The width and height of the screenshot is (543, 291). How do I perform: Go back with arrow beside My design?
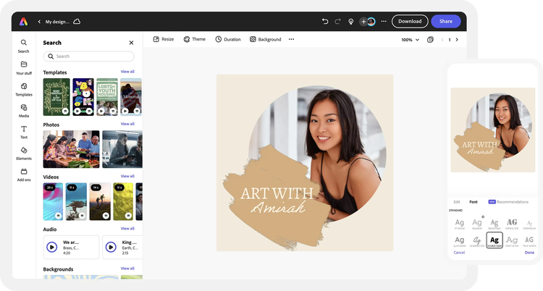pos(39,22)
